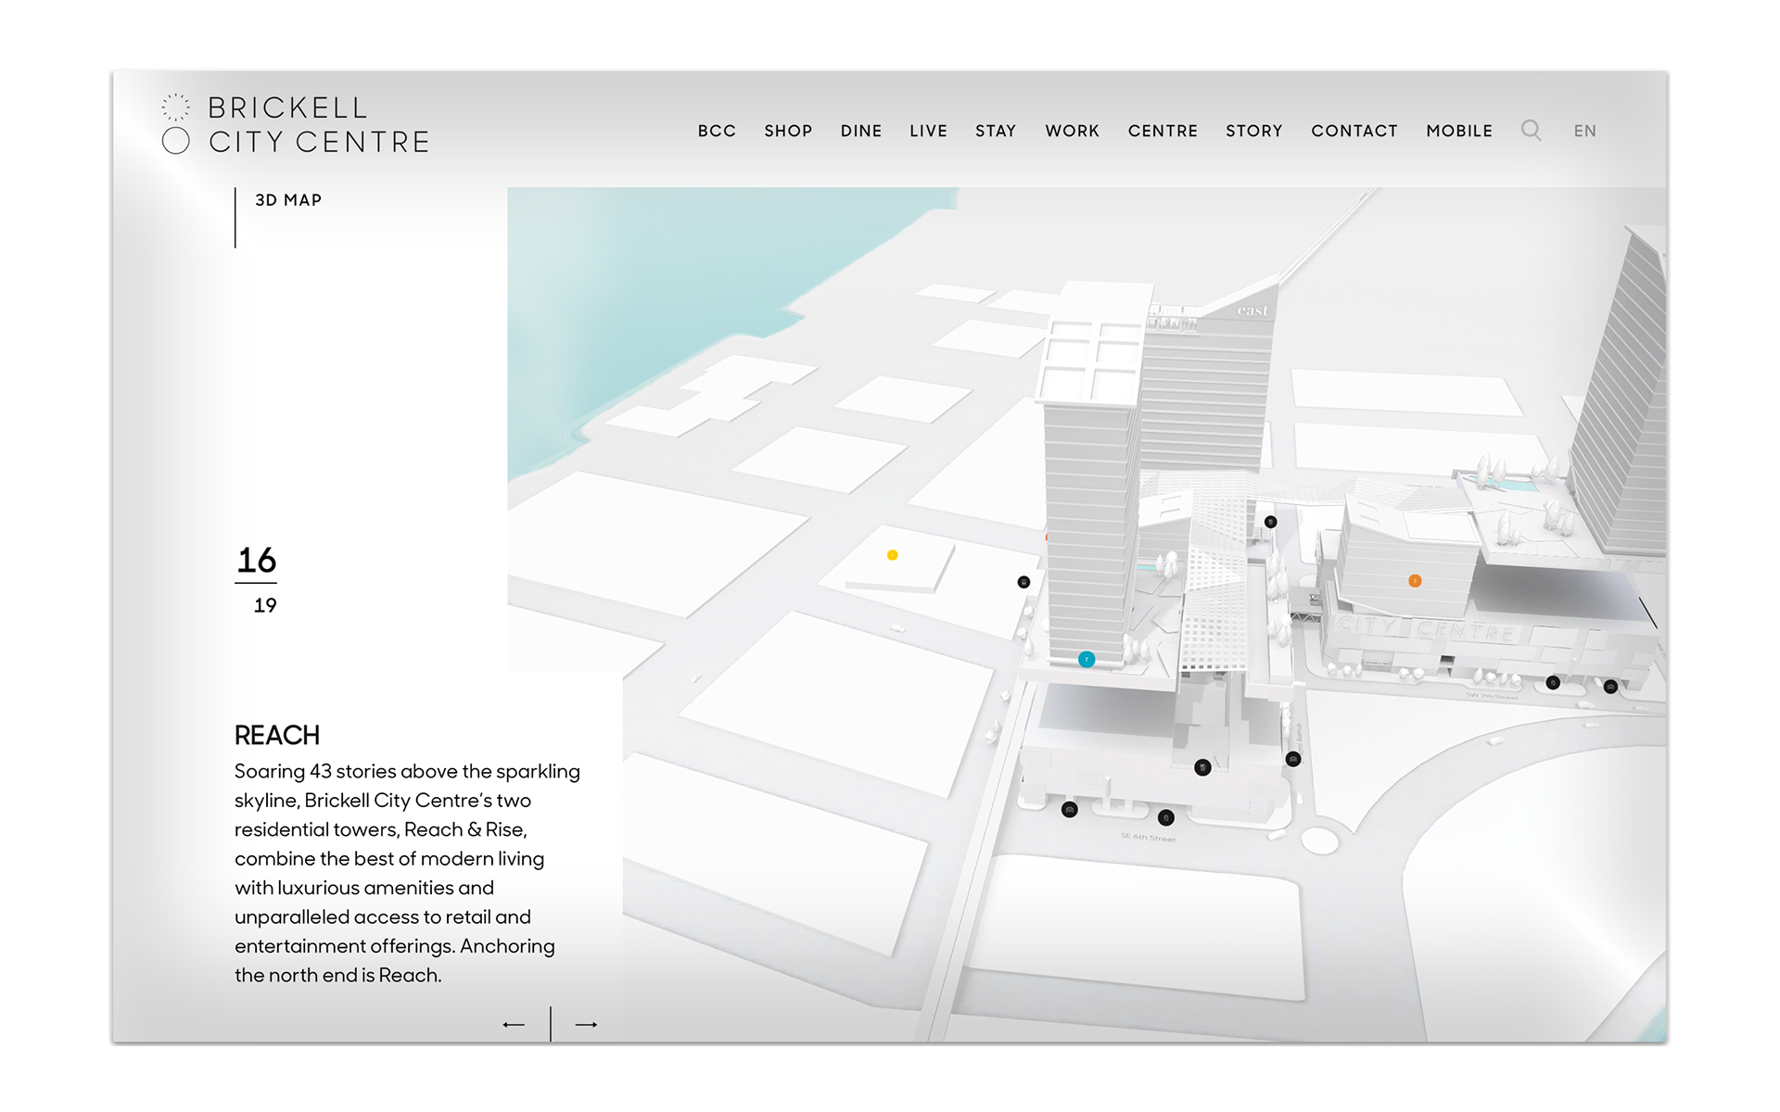The height and width of the screenshot is (1112, 1780).
Task: Open the search magnifier icon
Action: tap(1531, 131)
